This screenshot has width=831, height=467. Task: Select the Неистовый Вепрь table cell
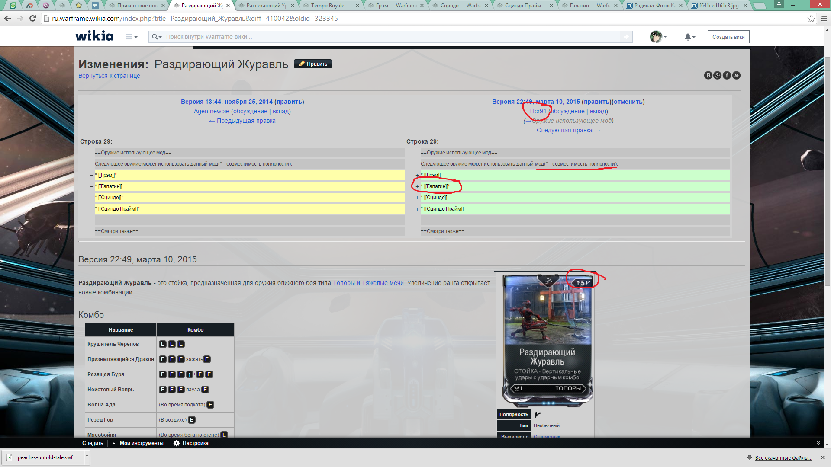[x=121, y=390]
